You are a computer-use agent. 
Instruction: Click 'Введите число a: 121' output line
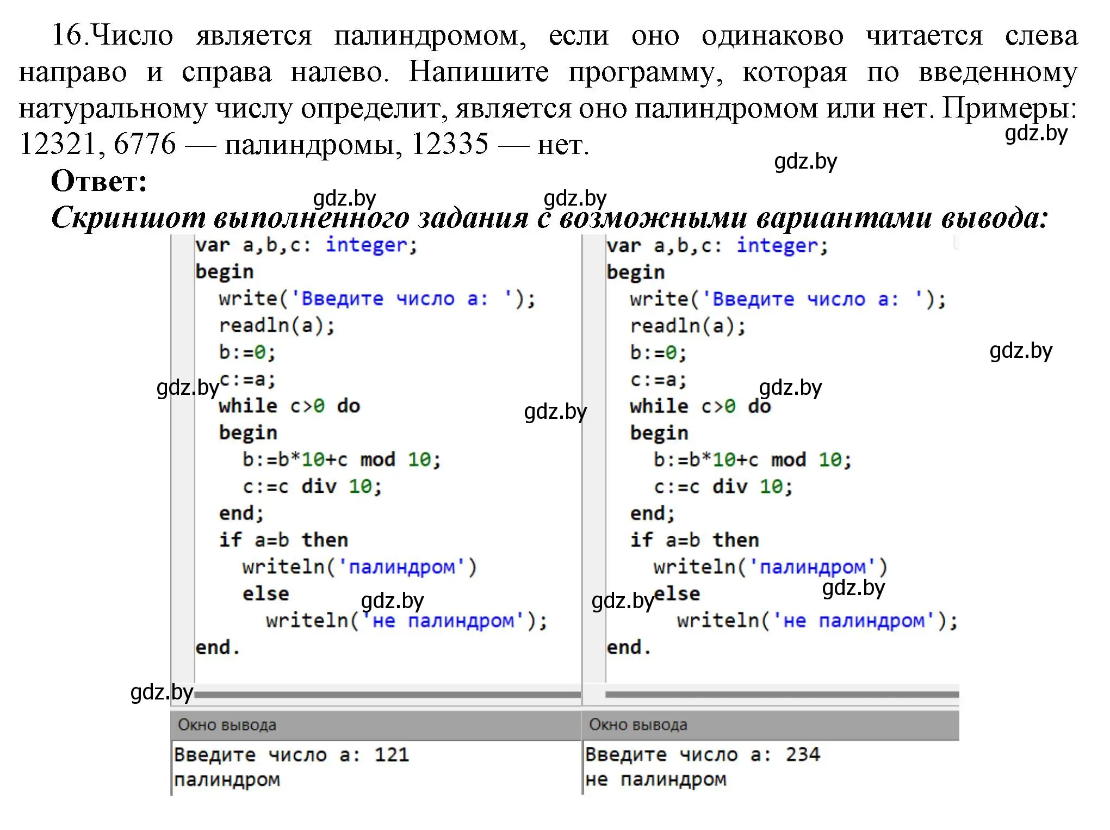(x=292, y=755)
